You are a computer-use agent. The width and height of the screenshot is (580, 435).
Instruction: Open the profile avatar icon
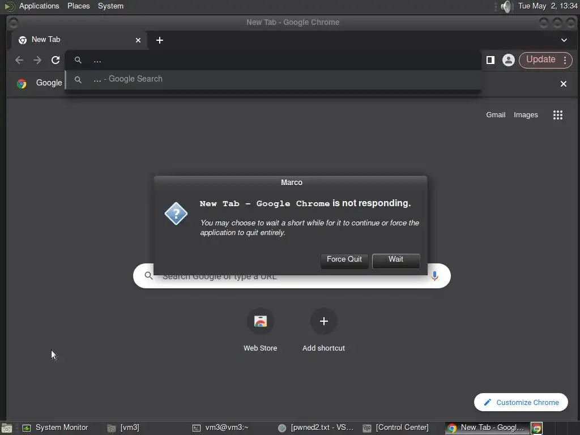click(508, 60)
